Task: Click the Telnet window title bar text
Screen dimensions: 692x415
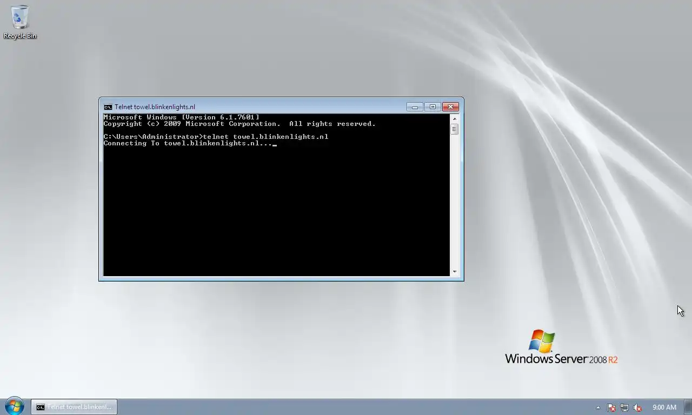Action: [x=155, y=107]
